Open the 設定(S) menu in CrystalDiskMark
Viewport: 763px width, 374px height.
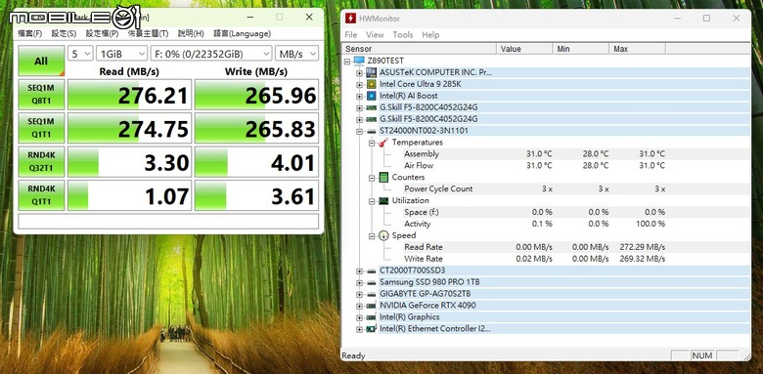coord(64,33)
